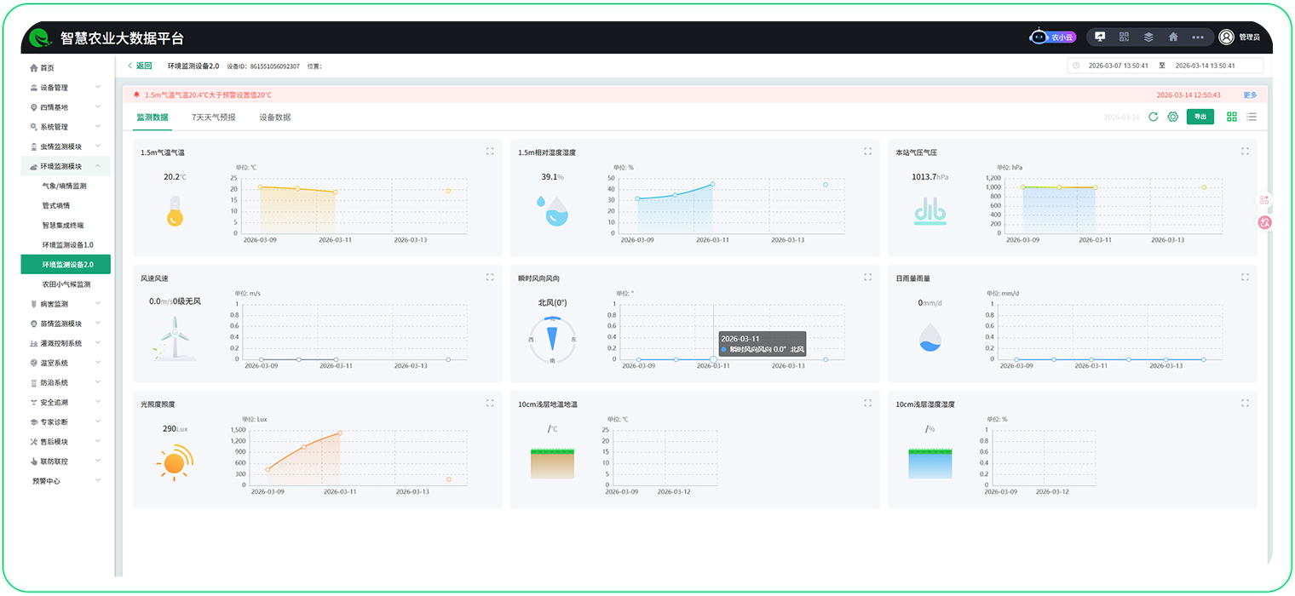This screenshot has width=1295, height=596.
Task: Maximize the 光照度 chart panel
Action: [x=490, y=404]
